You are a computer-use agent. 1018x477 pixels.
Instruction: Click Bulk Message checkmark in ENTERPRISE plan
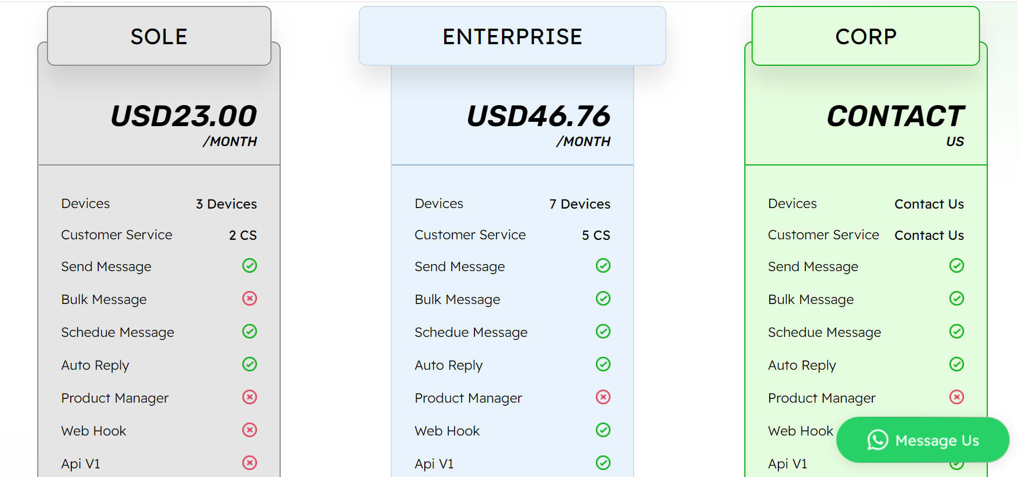(603, 299)
